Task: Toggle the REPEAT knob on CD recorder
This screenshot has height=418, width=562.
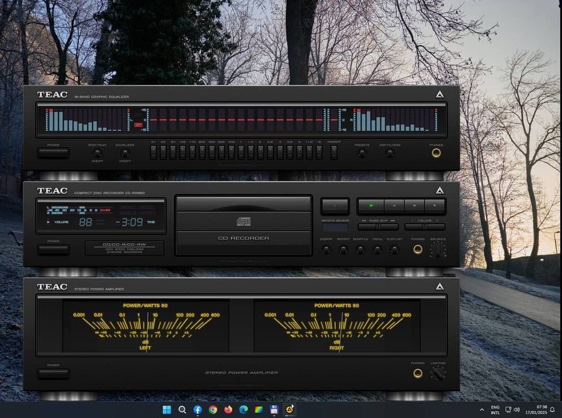Action: [x=343, y=249]
